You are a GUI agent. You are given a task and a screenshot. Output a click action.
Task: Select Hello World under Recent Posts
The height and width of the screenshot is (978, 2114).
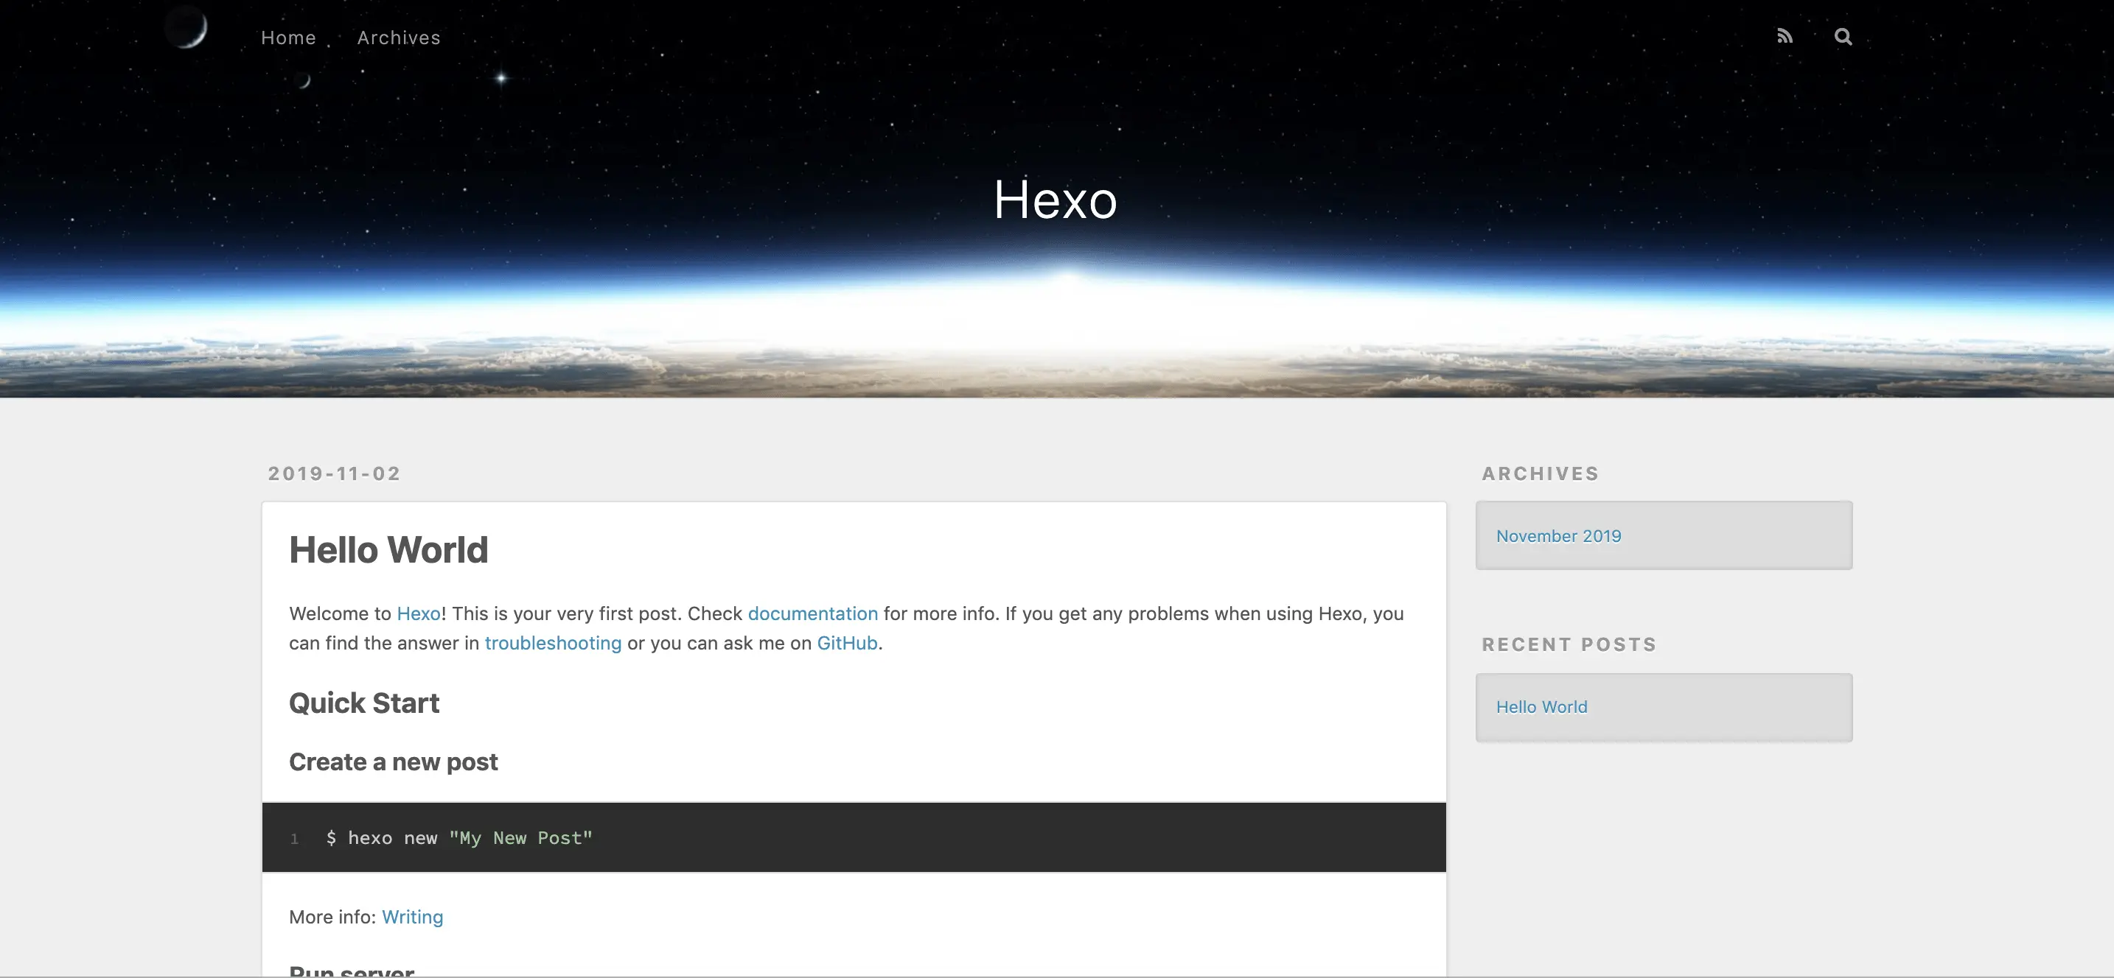pyautogui.click(x=1541, y=707)
